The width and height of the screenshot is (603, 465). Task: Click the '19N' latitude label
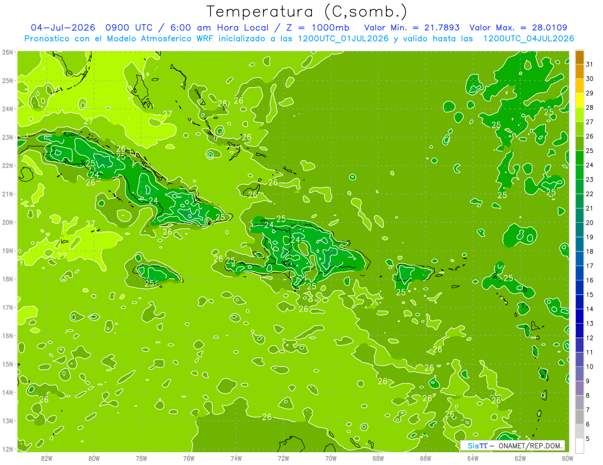(8, 250)
